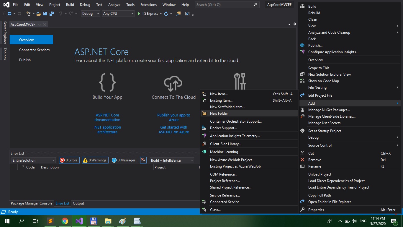Image resolution: width=403 pixels, height=227 pixels.
Task: Switch to the Package Manager Console tab
Action: (32, 203)
